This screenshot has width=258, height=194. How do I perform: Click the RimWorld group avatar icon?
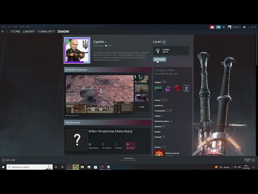point(159,153)
